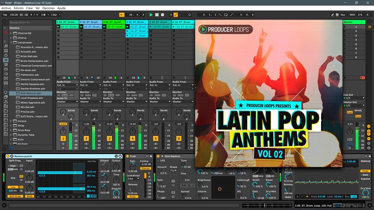The height and width of the screenshot is (210, 374).
Task: Expand the Drum Buss folder
Action: [x=11, y=130]
